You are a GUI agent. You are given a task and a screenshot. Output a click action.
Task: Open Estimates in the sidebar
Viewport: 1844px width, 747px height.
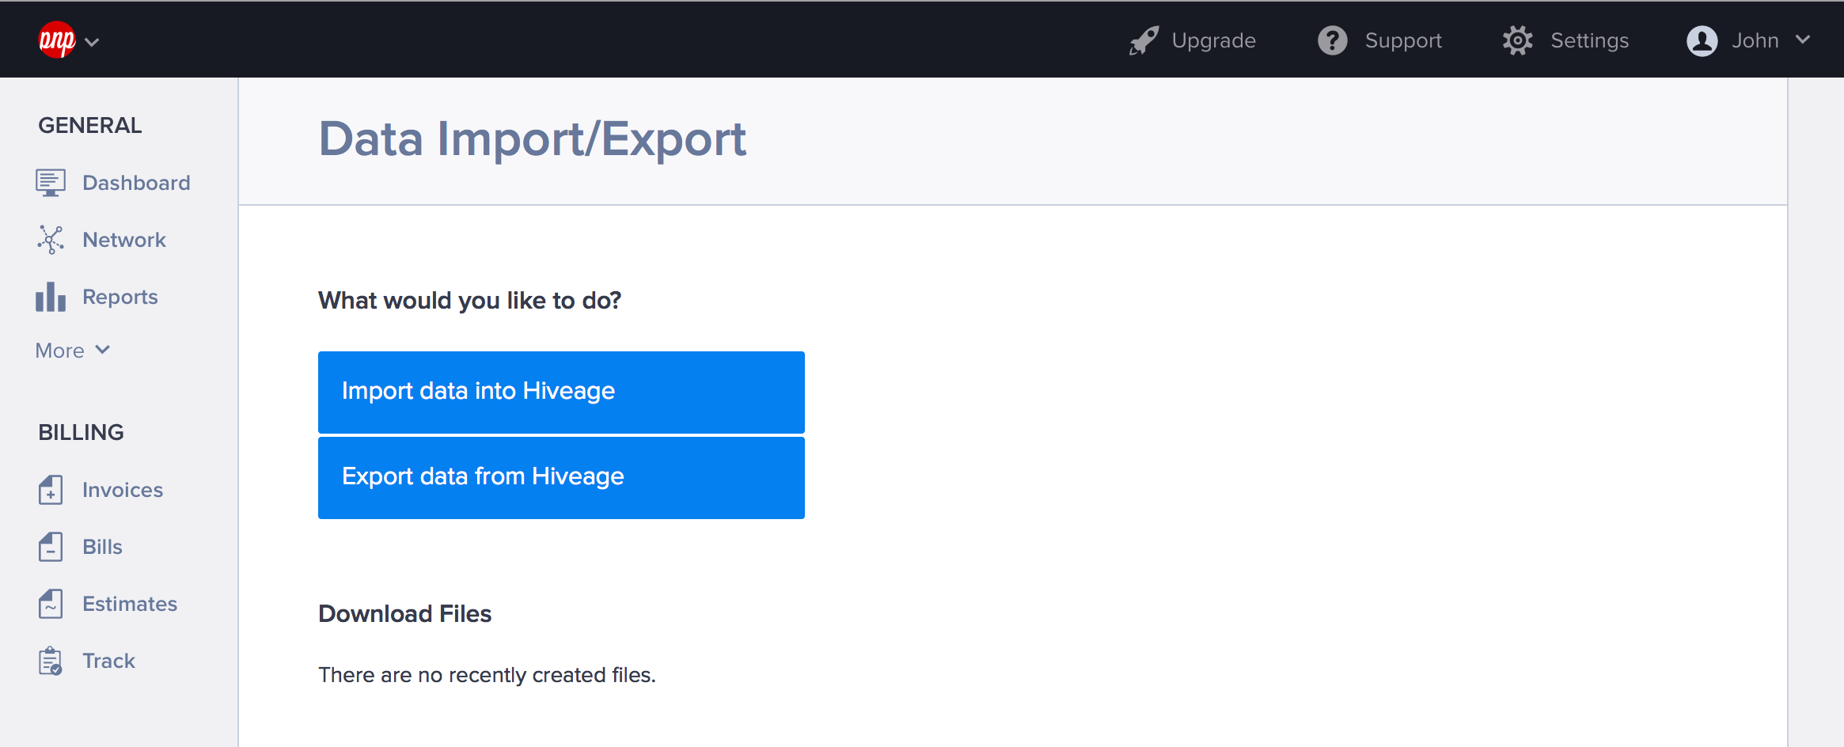click(130, 604)
